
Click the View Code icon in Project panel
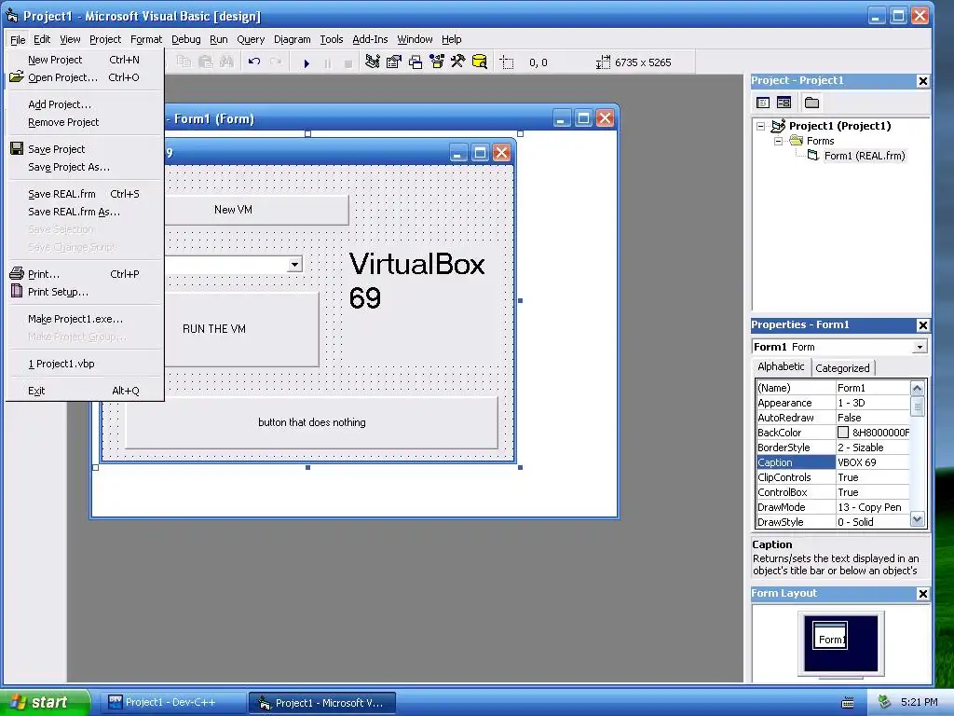(x=763, y=103)
